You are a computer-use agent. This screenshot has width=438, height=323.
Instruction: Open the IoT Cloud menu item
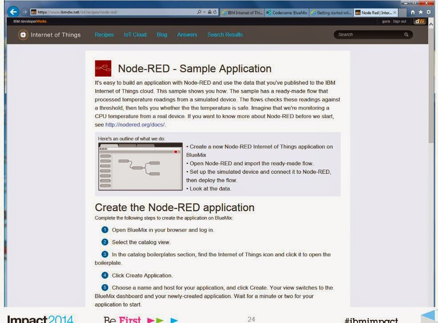pyautogui.click(x=135, y=35)
